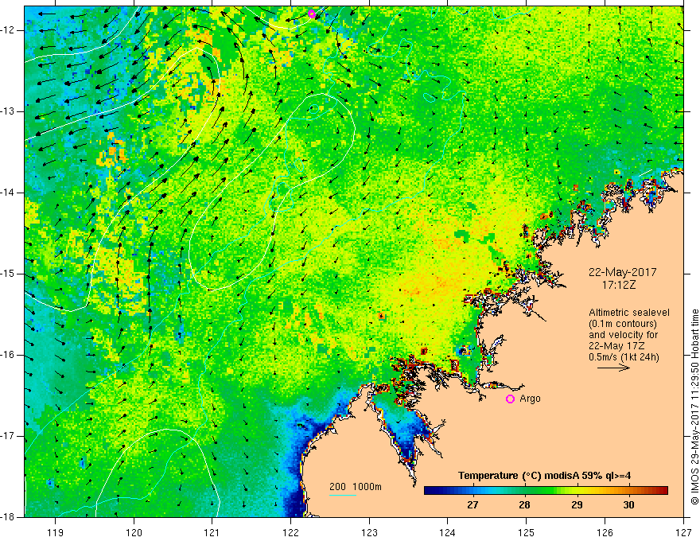
Task: Click the 0.5m/s (1kt 24h) text
Action: pos(624,357)
